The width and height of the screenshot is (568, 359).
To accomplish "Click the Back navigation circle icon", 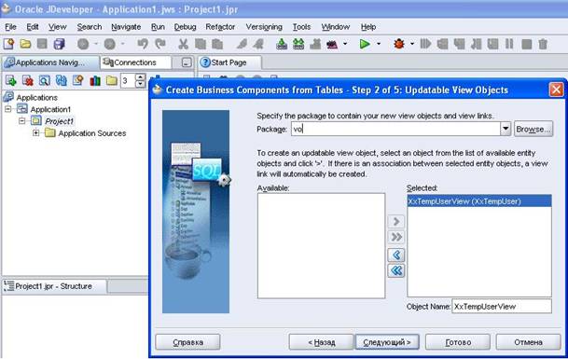I will (83, 44).
